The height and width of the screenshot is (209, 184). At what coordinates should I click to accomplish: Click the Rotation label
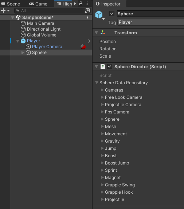(108, 49)
